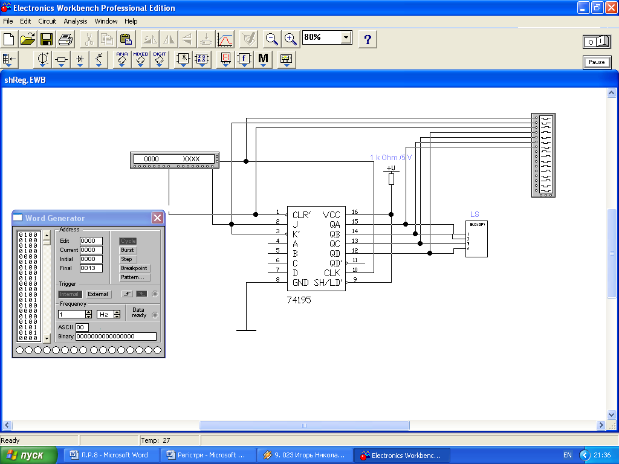Zoom in on the circuit
Image resolution: width=619 pixels, height=464 pixels.
pyautogui.click(x=291, y=39)
